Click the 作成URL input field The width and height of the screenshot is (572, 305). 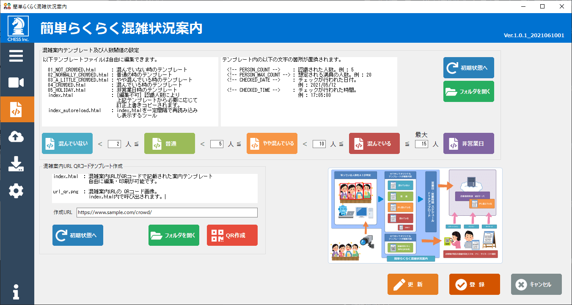pos(167,212)
